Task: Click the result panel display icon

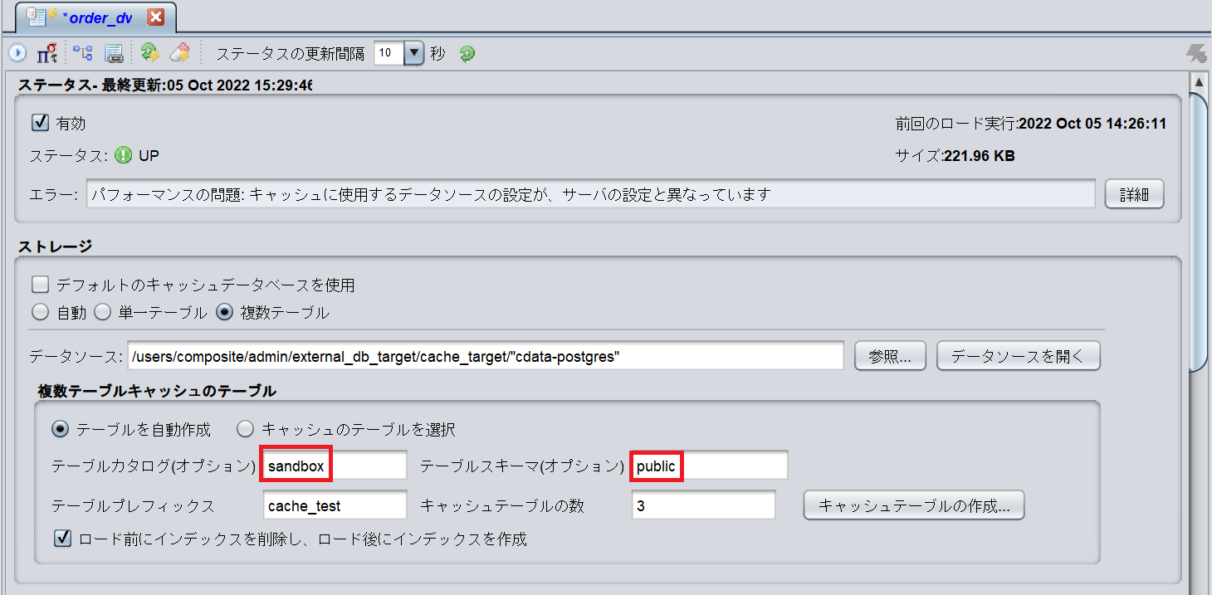Action: click(x=115, y=52)
